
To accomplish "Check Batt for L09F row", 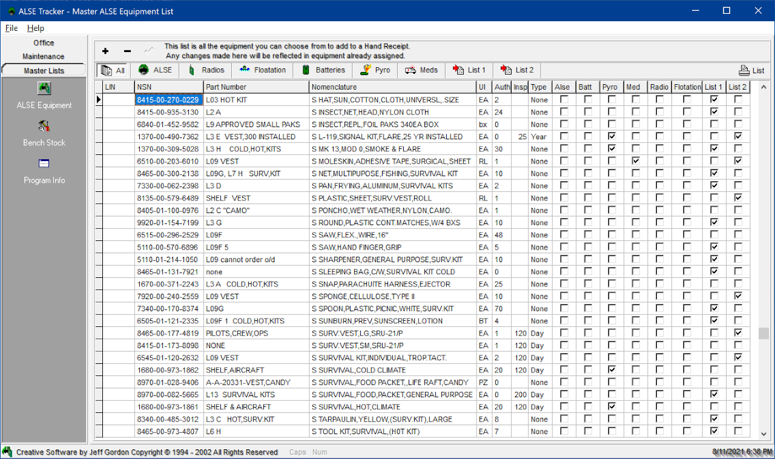I will pos(588,235).
